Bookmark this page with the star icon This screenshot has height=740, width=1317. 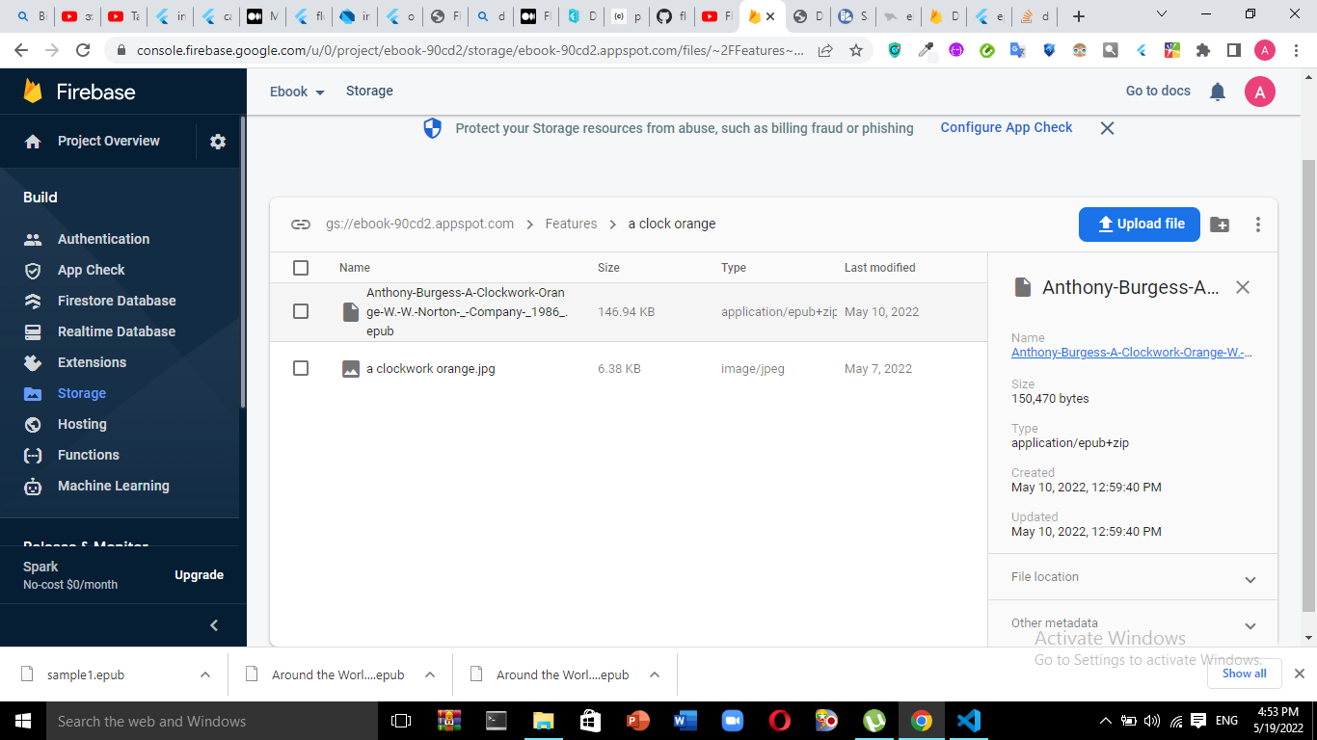856,50
